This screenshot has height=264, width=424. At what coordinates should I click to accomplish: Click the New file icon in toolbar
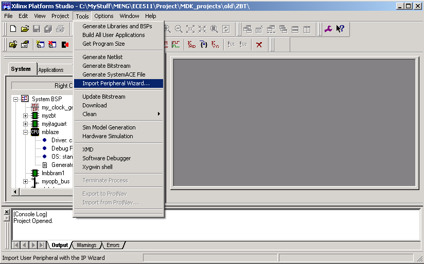13,29
